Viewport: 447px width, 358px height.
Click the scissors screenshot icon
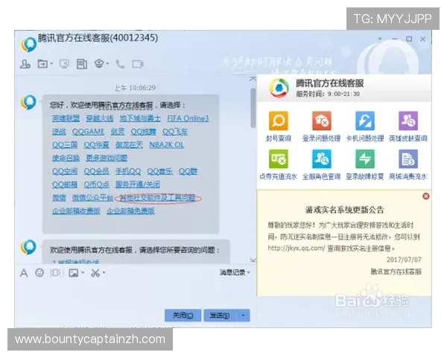point(95,273)
